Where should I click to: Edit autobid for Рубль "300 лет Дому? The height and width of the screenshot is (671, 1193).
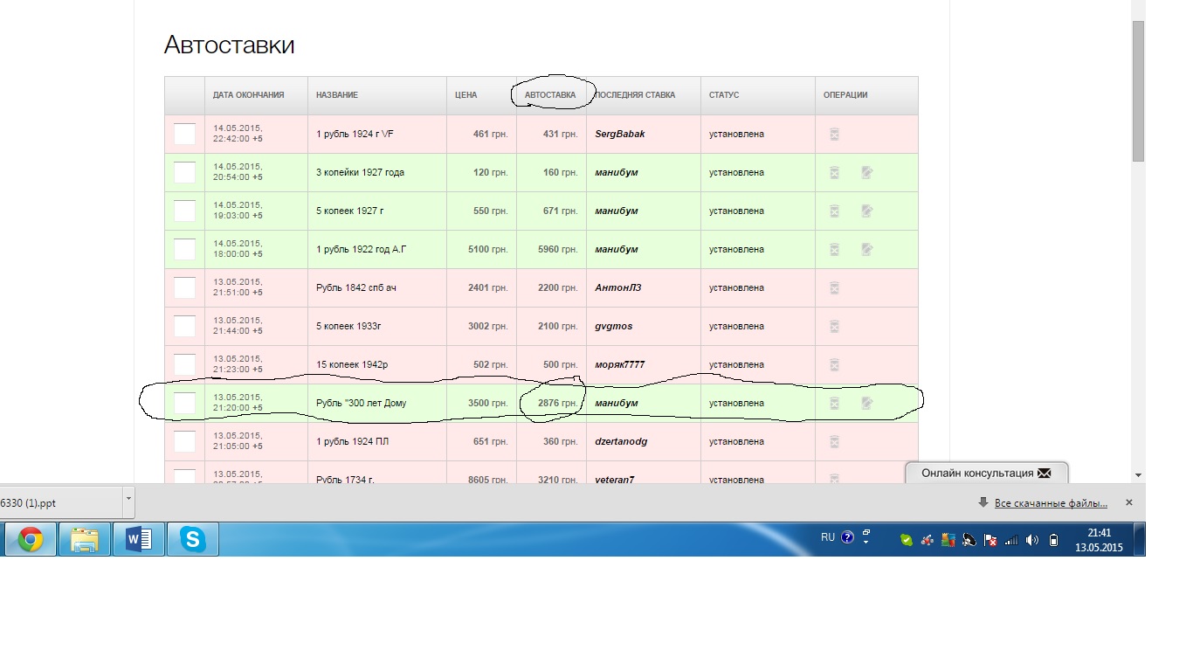point(866,404)
